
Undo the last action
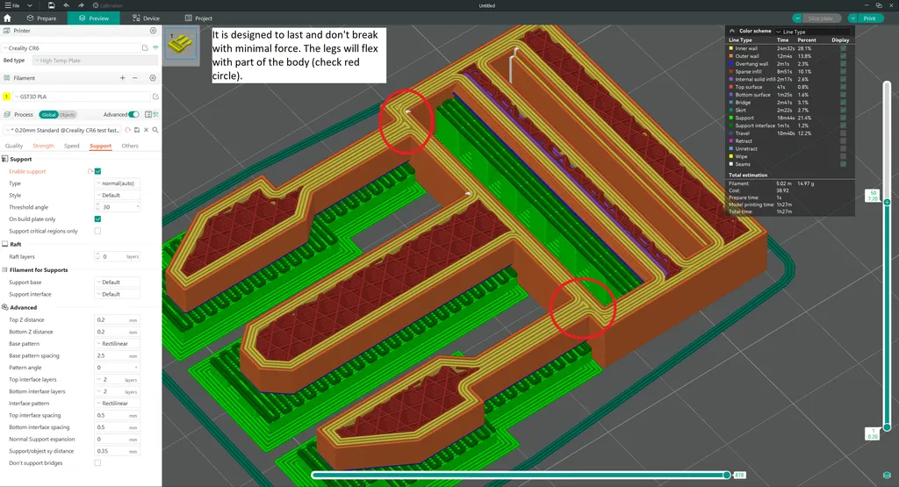point(67,5)
